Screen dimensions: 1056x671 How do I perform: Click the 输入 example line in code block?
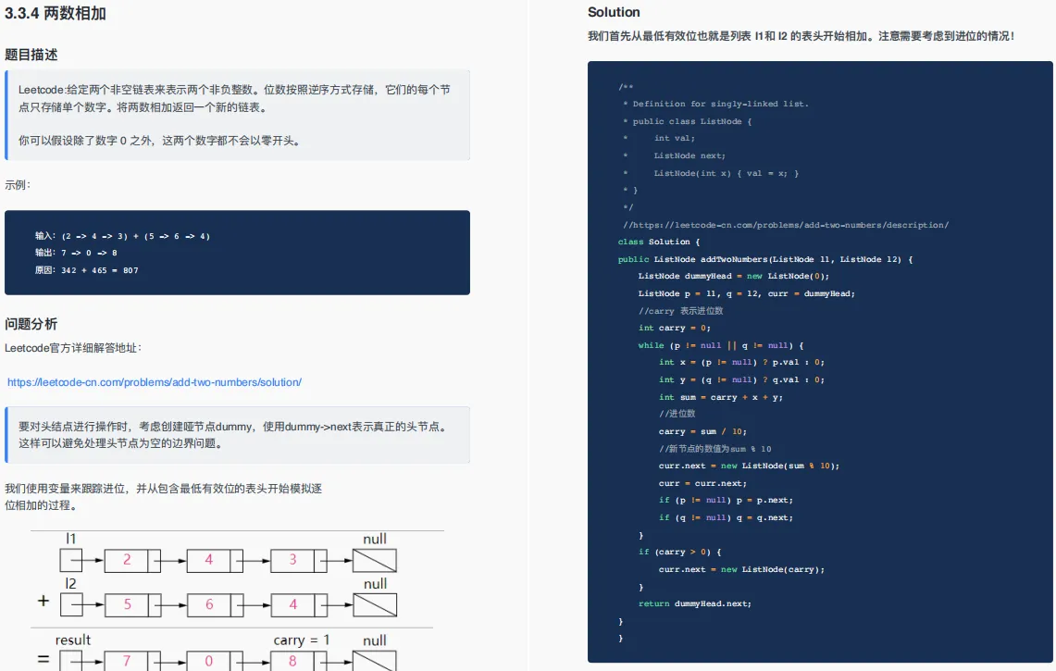click(122, 236)
